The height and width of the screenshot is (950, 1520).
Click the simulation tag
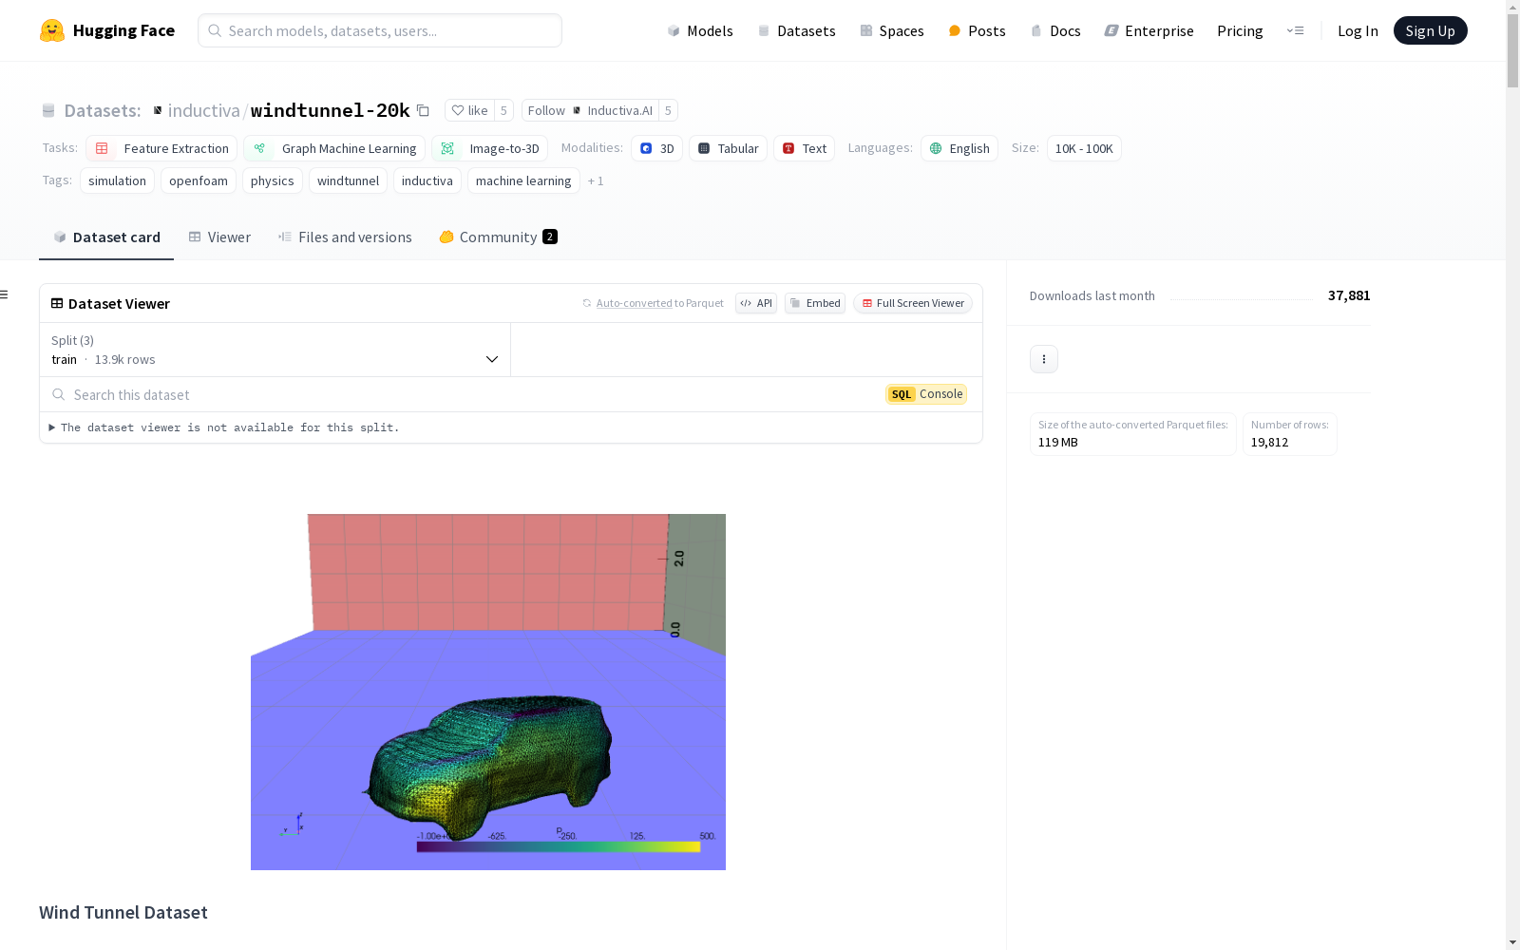click(x=117, y=180)
